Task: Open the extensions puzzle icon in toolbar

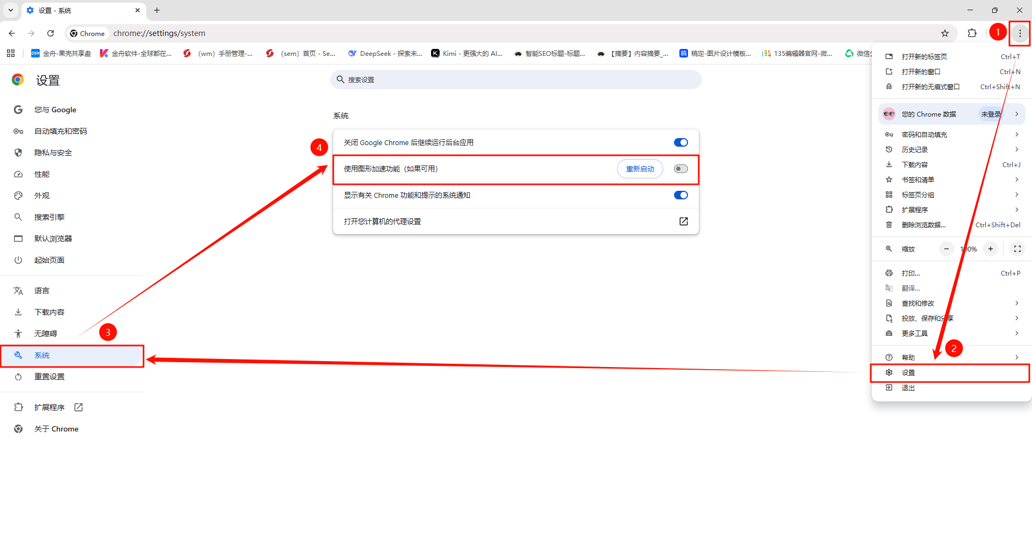Action: tap(972, 33)
